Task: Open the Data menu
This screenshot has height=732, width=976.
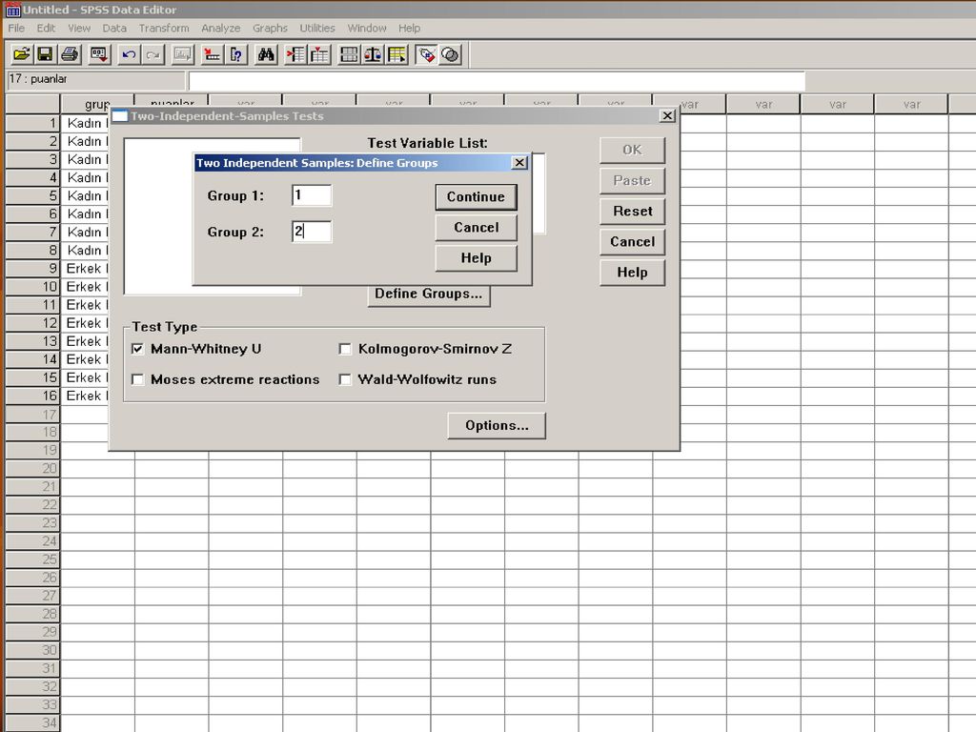Action: pyautogui.click(x=114, y=28)
